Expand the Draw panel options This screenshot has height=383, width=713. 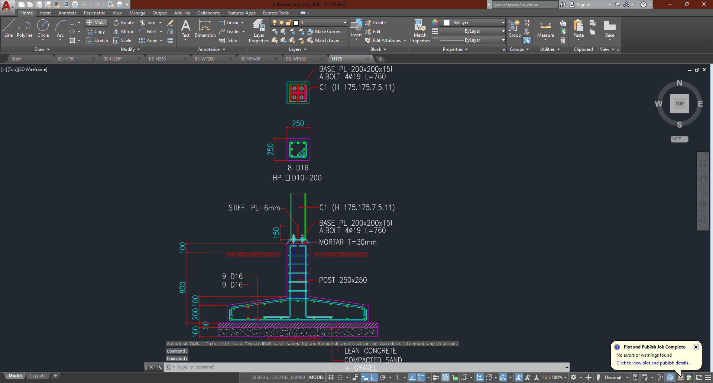[x=42, y=49]
